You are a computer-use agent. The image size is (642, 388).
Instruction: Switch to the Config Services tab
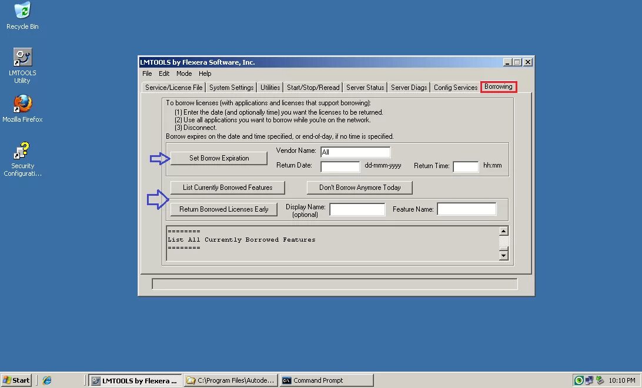click(456, 88)
